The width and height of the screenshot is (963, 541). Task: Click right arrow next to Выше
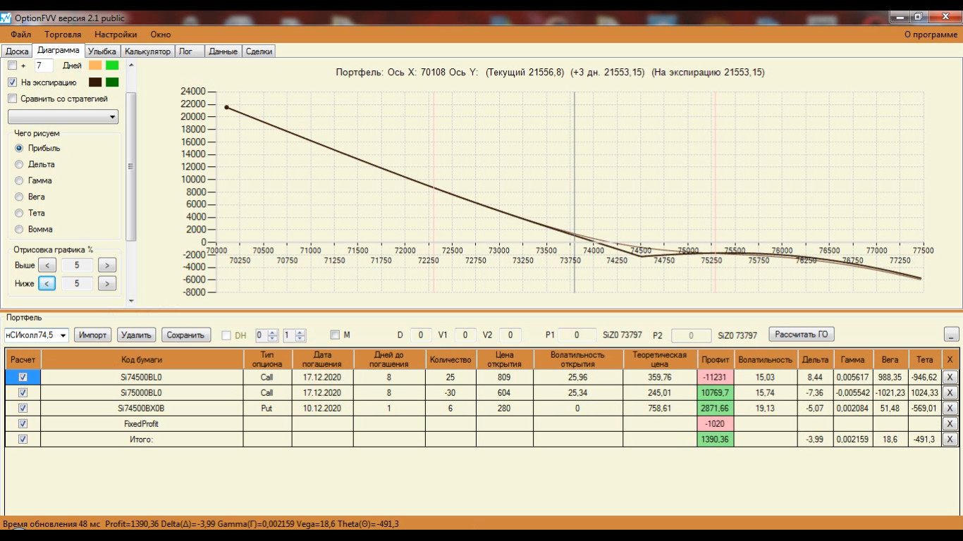(x=106, y=265)
